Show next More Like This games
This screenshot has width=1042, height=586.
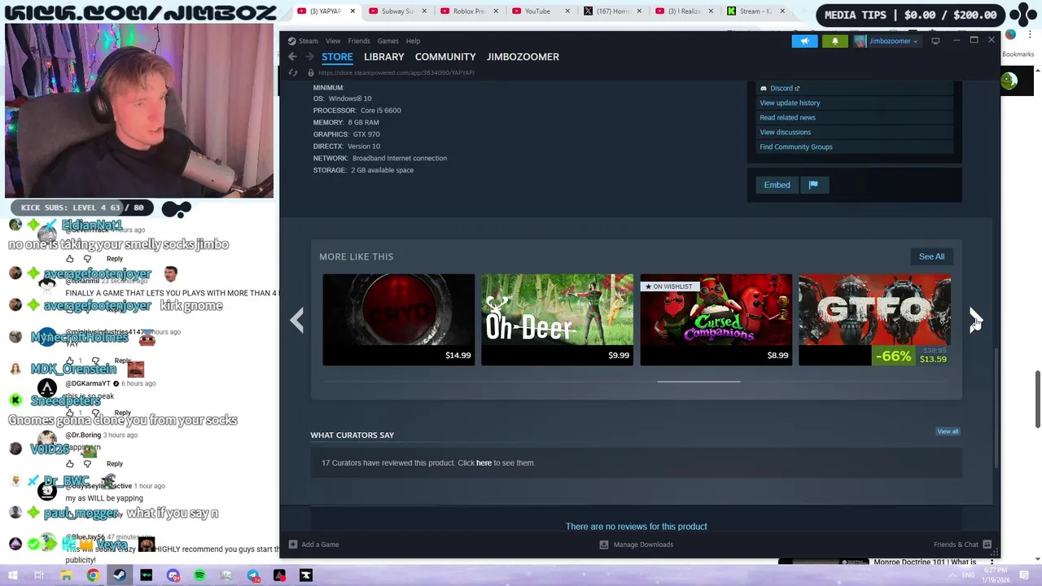pos(975,320)
